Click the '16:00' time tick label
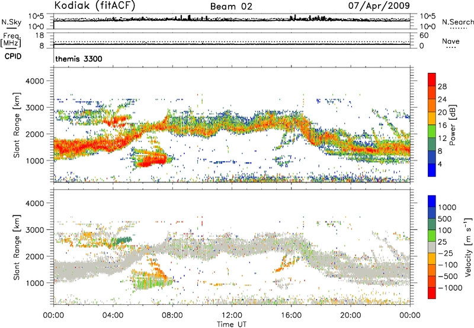 [x=291, y=316]
